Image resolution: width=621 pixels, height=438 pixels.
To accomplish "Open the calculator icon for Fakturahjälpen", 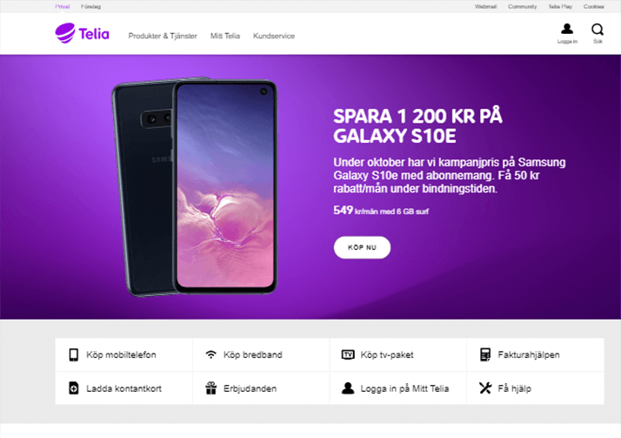I will [x=485, y=354].
